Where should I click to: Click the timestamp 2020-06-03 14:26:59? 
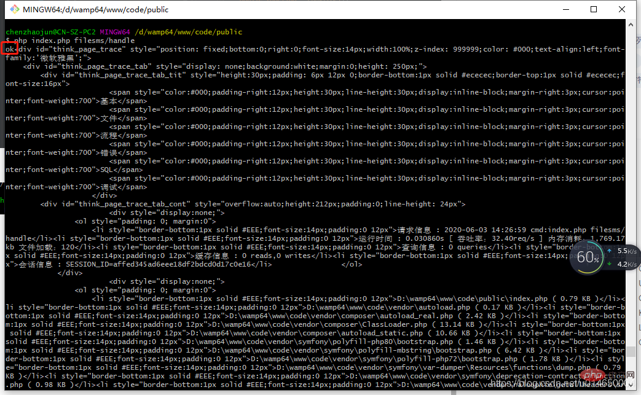click(x=486, y=230)
